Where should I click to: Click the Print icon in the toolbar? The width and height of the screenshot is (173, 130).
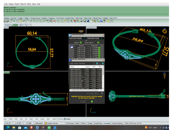(x=7, y=21)
